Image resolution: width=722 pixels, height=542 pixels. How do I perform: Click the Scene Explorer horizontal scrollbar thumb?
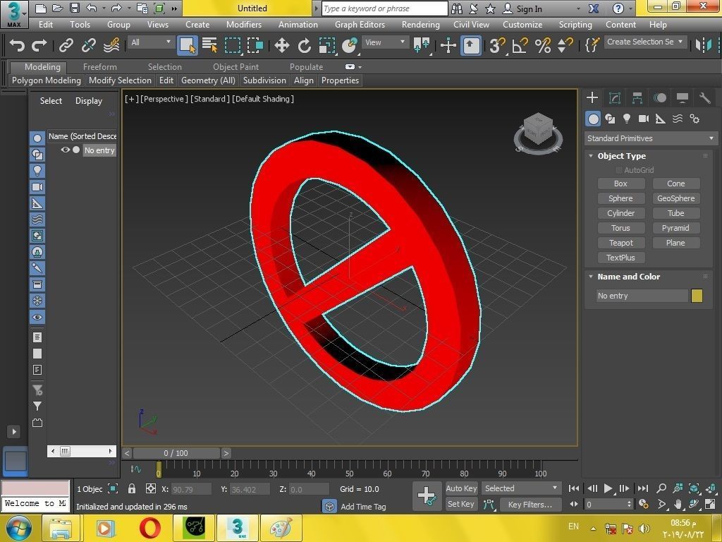[65, 451]
